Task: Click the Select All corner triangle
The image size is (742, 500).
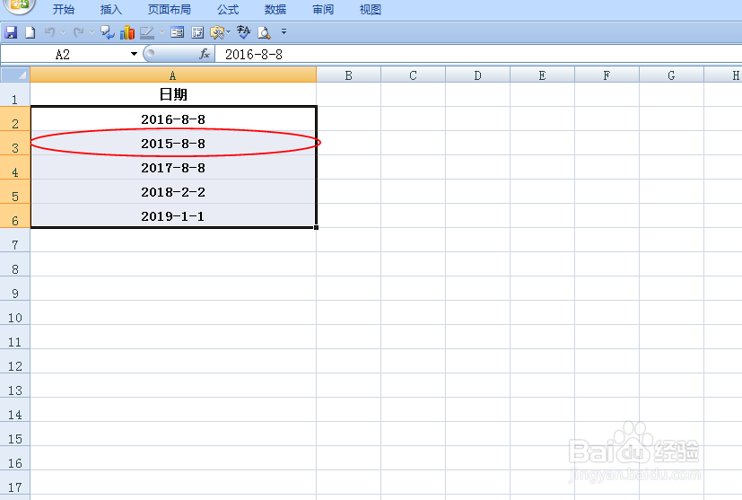Action: [x=15, y=75]
